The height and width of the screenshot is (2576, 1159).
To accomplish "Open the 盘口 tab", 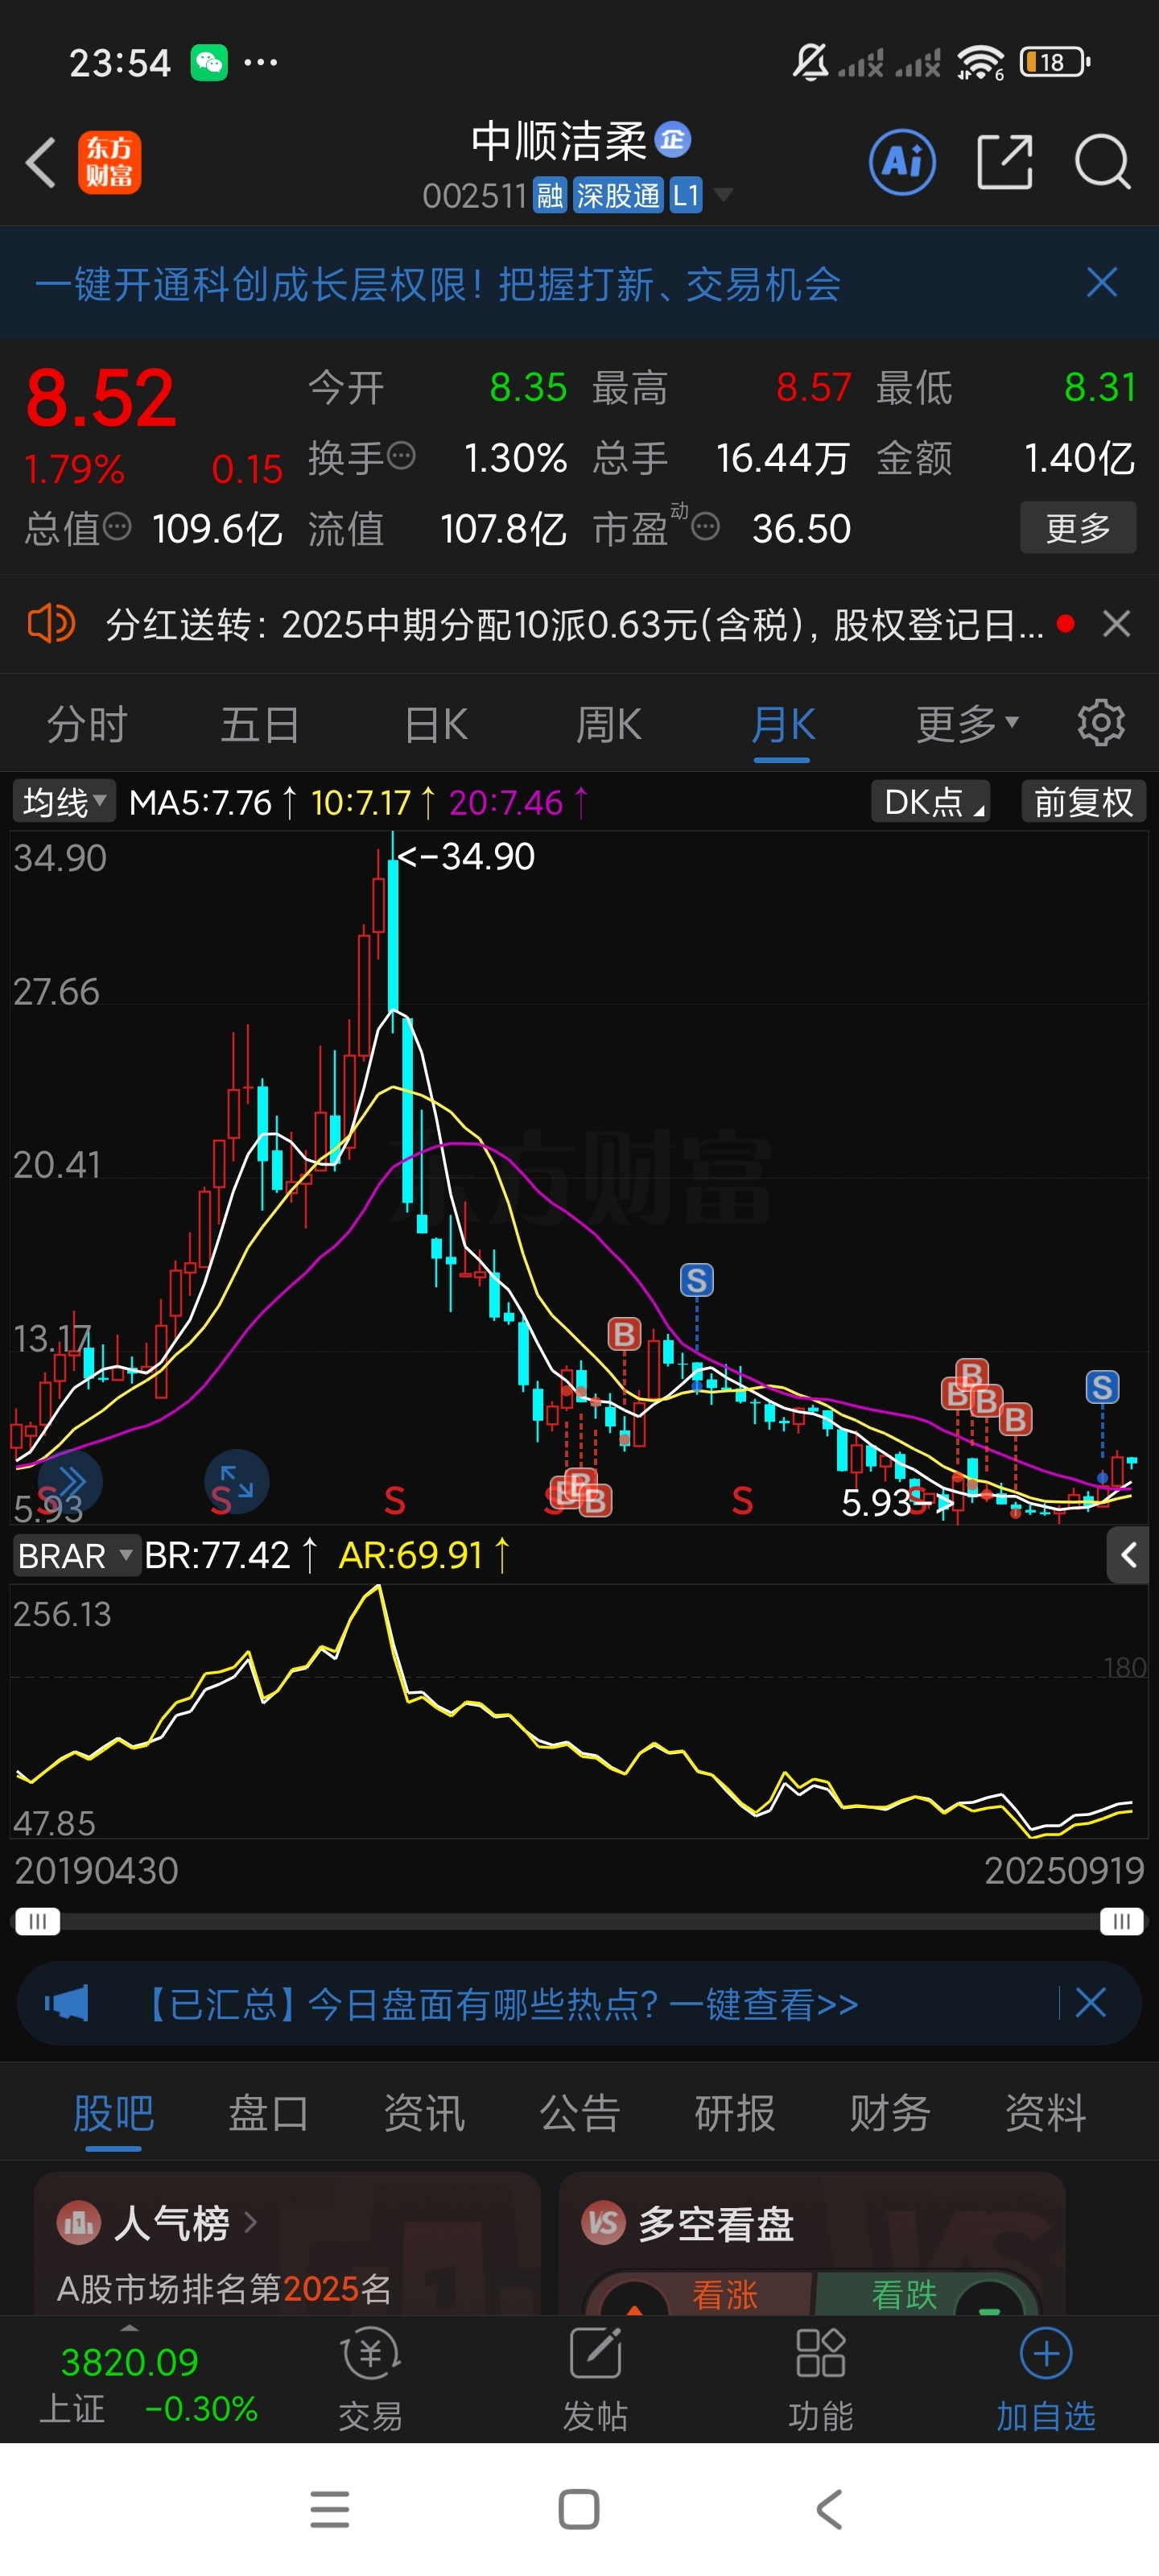I will coord(268,2113).
